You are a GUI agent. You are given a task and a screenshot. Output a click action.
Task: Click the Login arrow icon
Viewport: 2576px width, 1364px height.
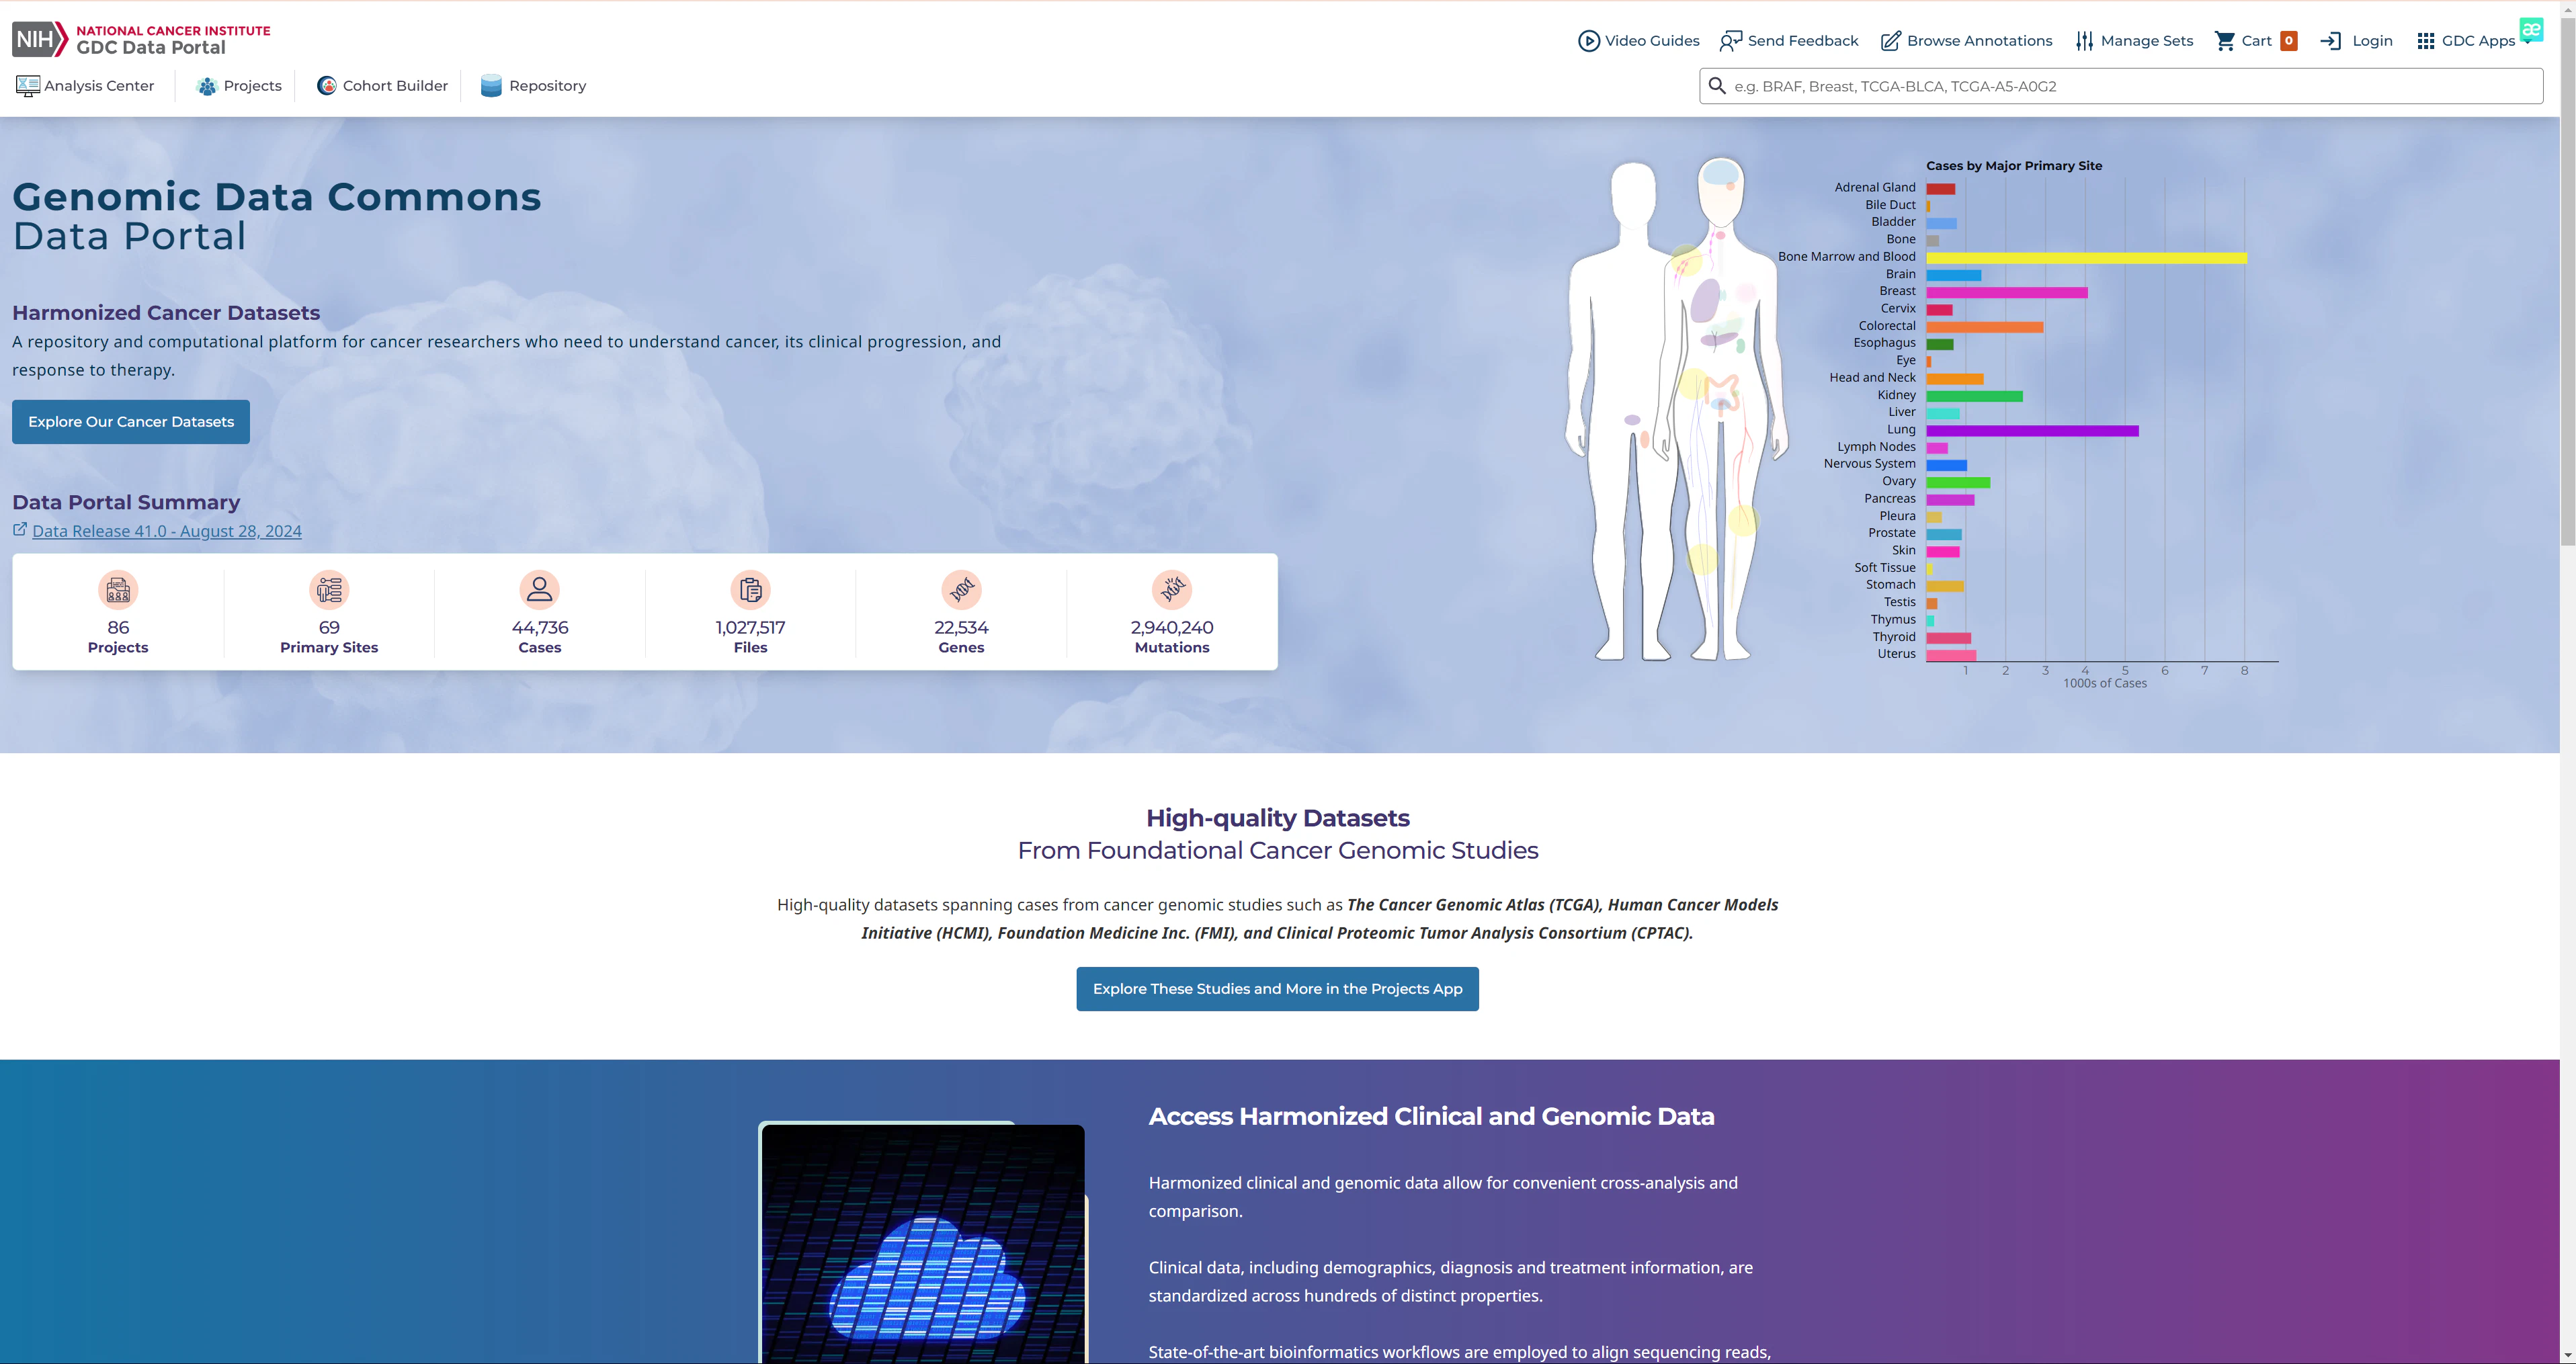(2331, 41)
